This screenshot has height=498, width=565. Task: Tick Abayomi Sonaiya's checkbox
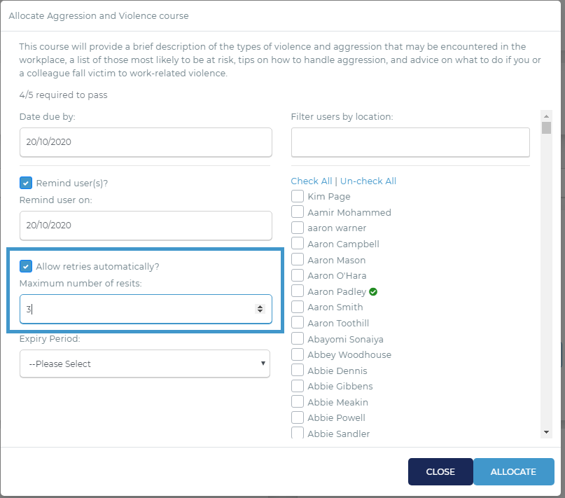(x=298, y=339)
